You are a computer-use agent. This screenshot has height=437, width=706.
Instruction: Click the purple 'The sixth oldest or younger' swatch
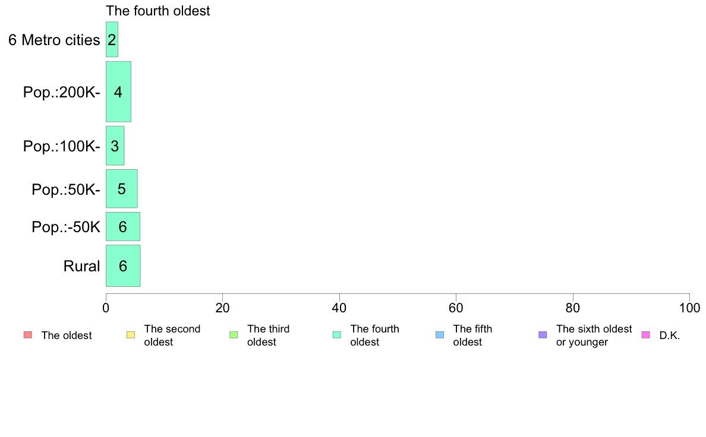tap(543, 335)
